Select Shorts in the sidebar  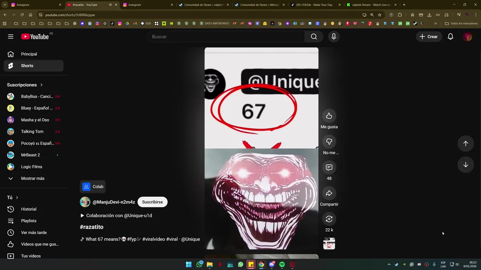[x=33, y=66]
